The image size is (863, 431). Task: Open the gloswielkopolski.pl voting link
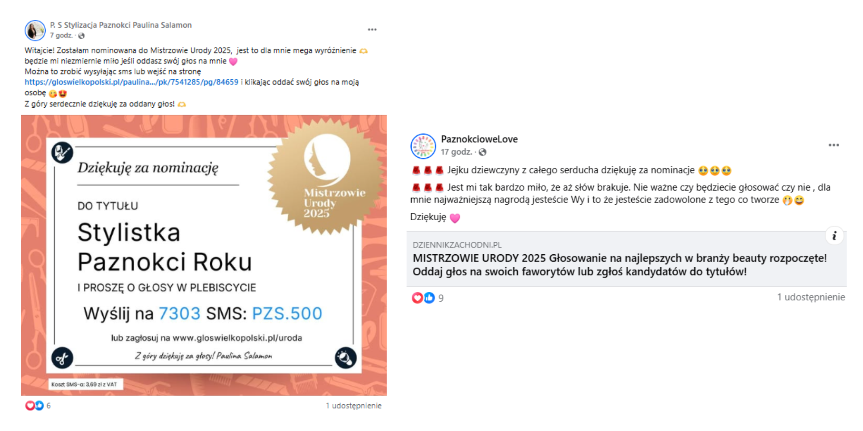131,82
